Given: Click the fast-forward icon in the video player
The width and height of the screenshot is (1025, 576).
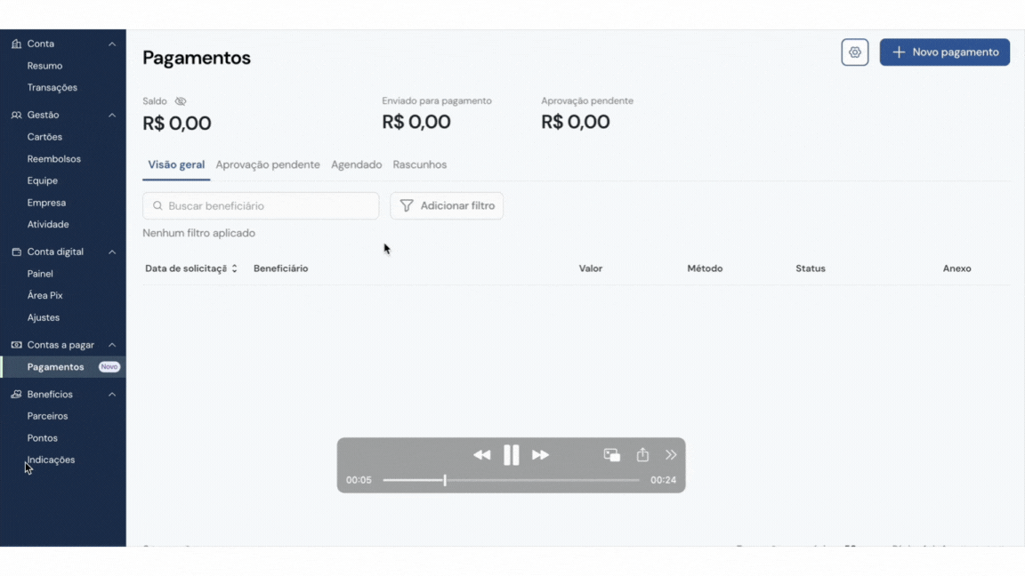Looking at the screenshot, I should (x=541, y=455).
